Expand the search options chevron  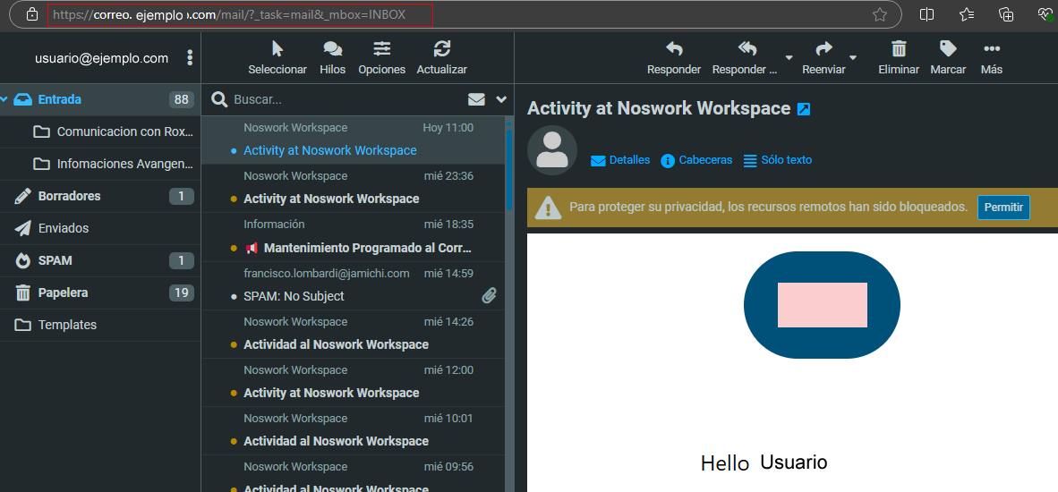coord(501,99)
